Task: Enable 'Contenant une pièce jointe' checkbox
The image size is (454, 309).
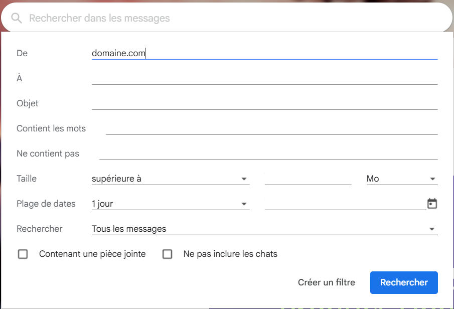Action: [23, 254]
